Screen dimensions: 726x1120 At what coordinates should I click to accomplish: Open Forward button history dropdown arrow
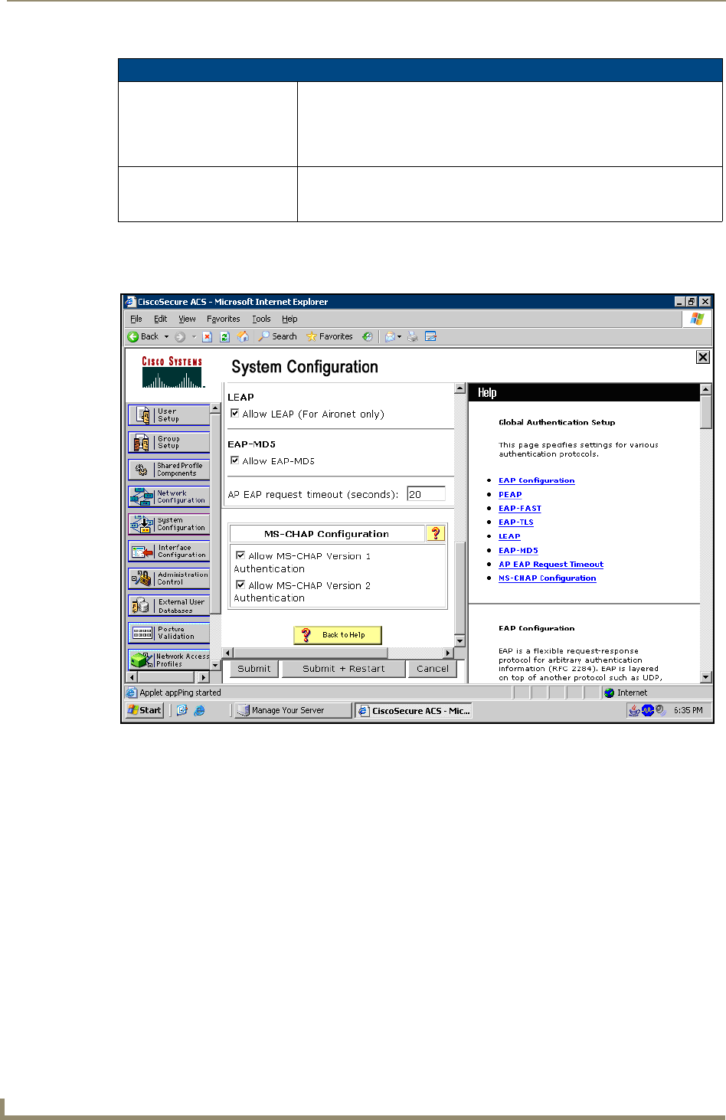pos(194,336)
